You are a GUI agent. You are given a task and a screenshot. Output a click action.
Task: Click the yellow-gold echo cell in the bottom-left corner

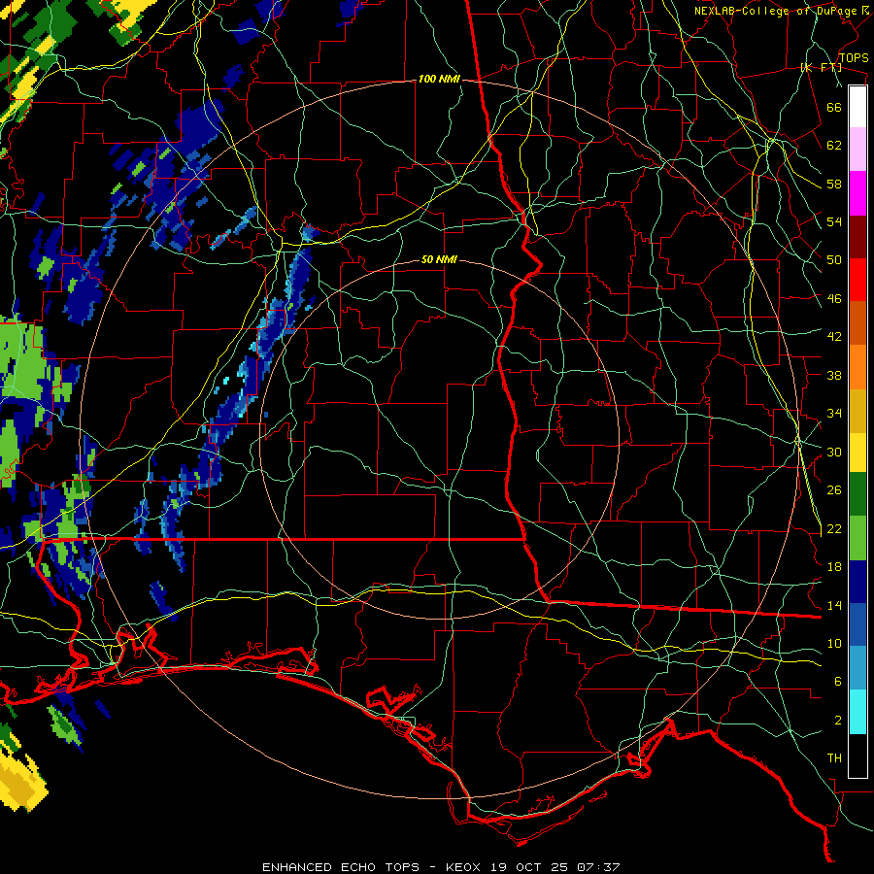(x=21, y=781)
